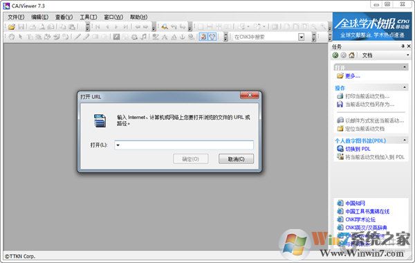Click the toolbar overflow chevron beside the file toolbar
Viewport: 415px width, 263px height.
coord(88,27)
